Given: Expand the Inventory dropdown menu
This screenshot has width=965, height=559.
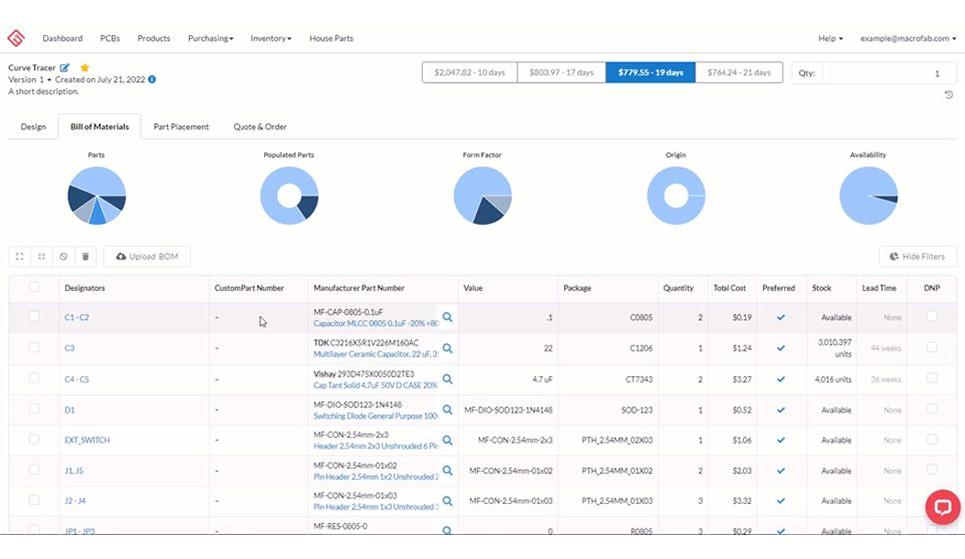Looking at the screenshot, I should [x=271, y=38].
